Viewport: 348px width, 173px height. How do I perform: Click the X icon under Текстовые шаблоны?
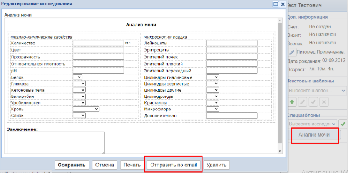(324, 102)
